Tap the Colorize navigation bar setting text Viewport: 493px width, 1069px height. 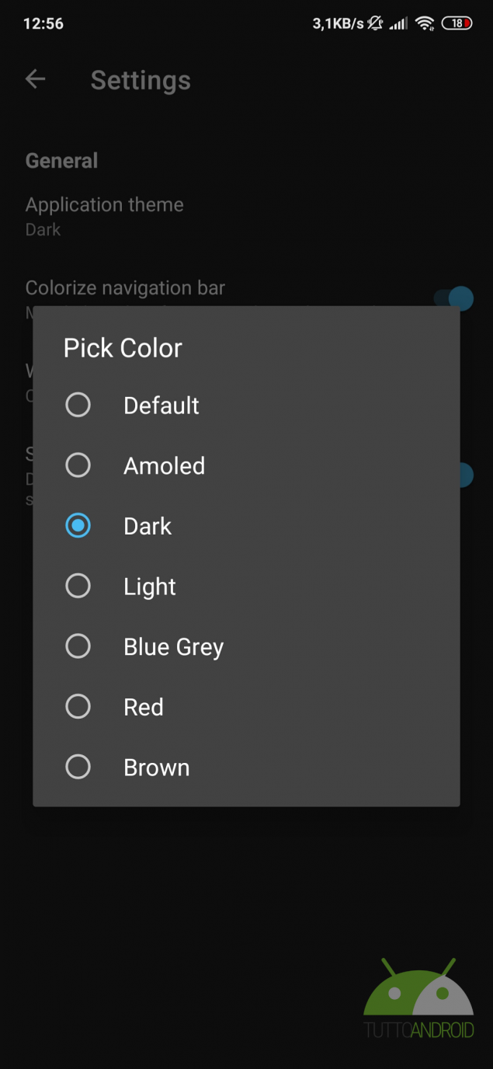tap(125, 288)
